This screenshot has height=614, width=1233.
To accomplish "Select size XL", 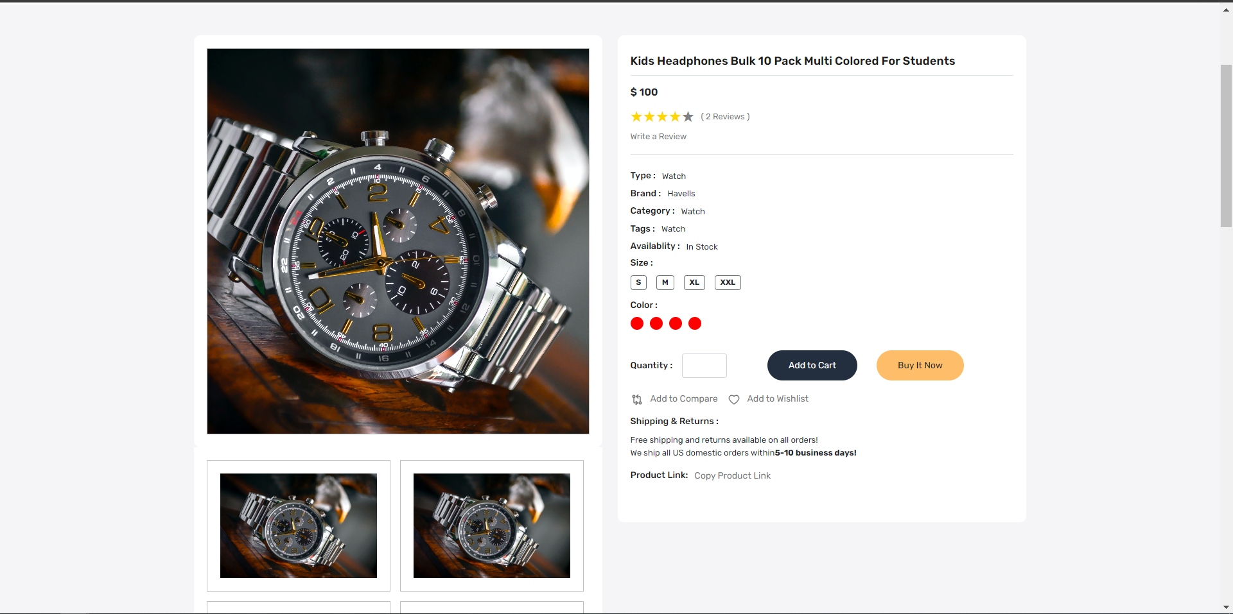I will pyautogui.click(x=694, y=282).
